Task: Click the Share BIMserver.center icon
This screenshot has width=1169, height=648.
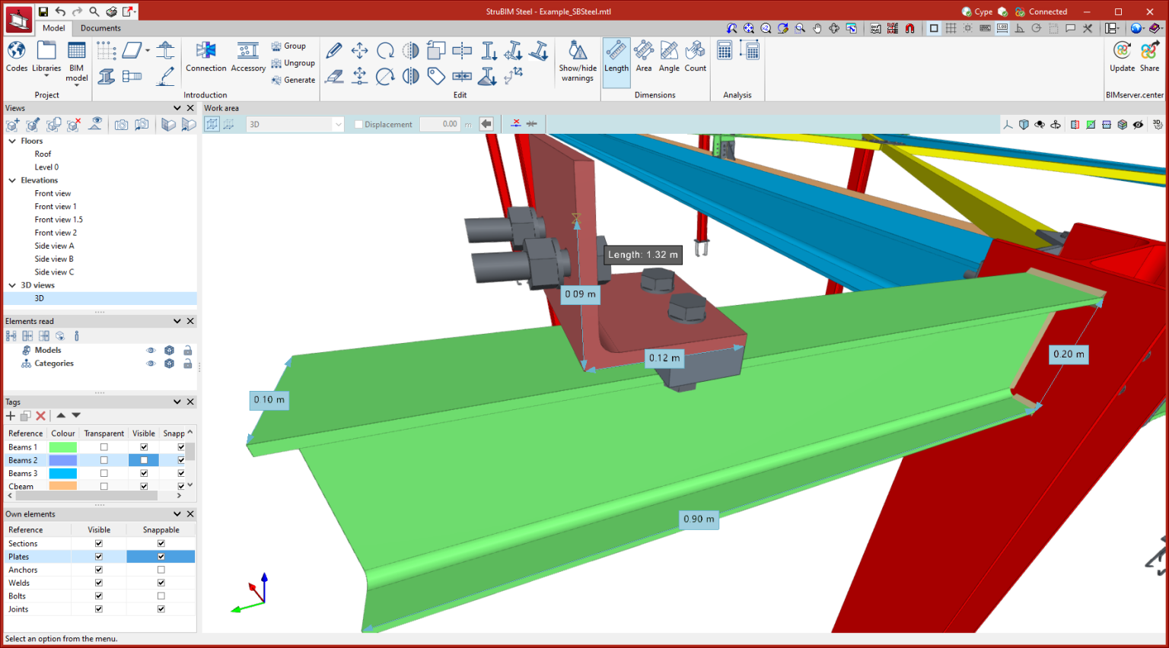Action: (x=1149, y=57)
